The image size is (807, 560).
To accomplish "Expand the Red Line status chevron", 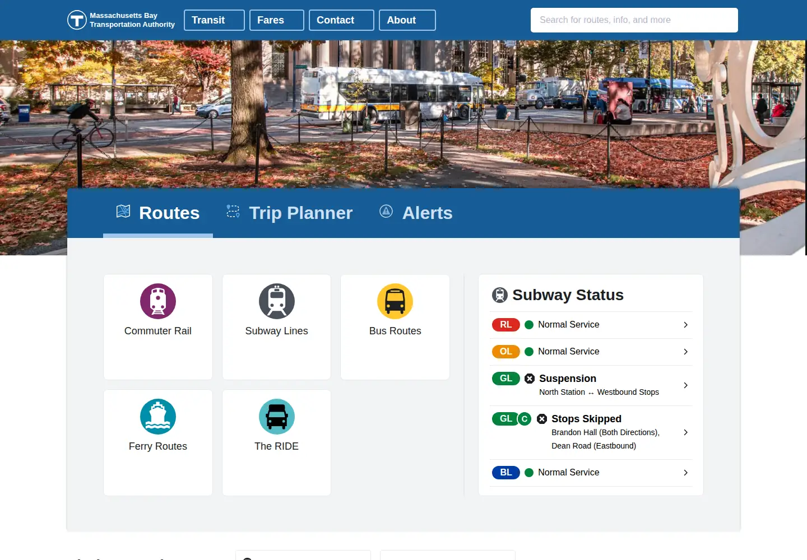I will click(685, 325).
